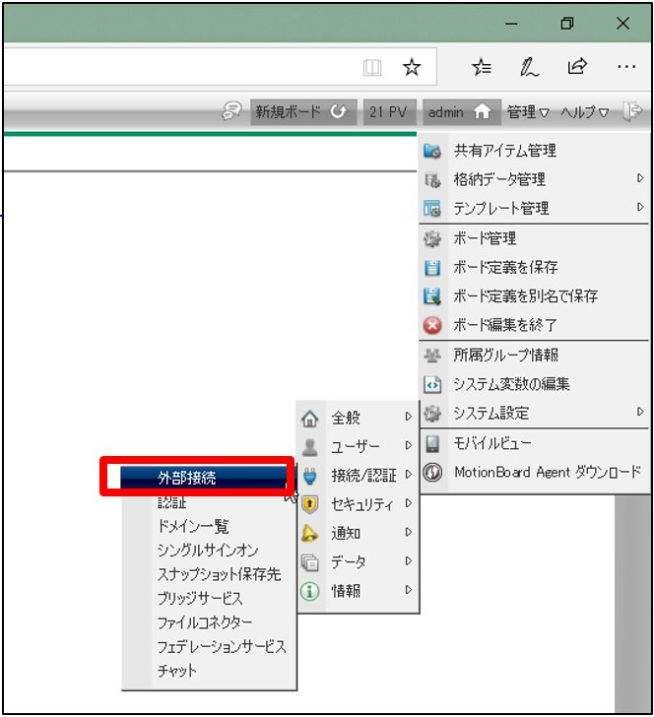Viewport: 654px width, 717px height.
Task: Select the ブリッジサービス menu entry
Action: coord(200,598)
